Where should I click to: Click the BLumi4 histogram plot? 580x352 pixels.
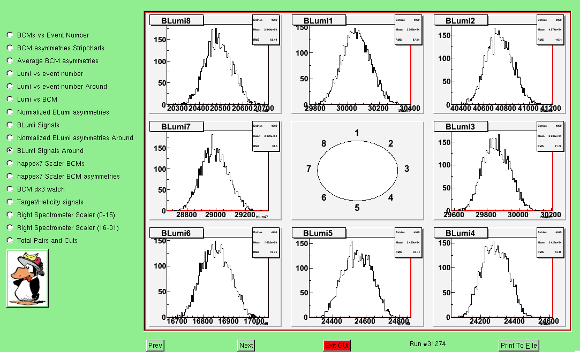[x=499, y=277]
